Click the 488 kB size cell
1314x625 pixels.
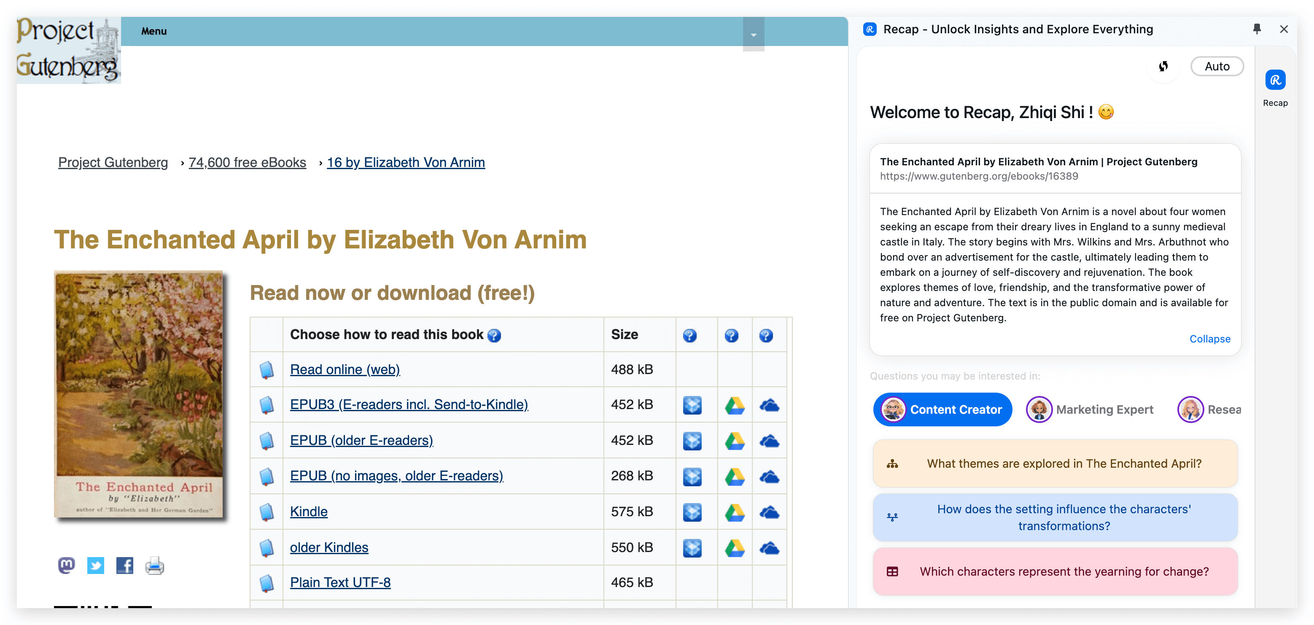tap(639, 369)
